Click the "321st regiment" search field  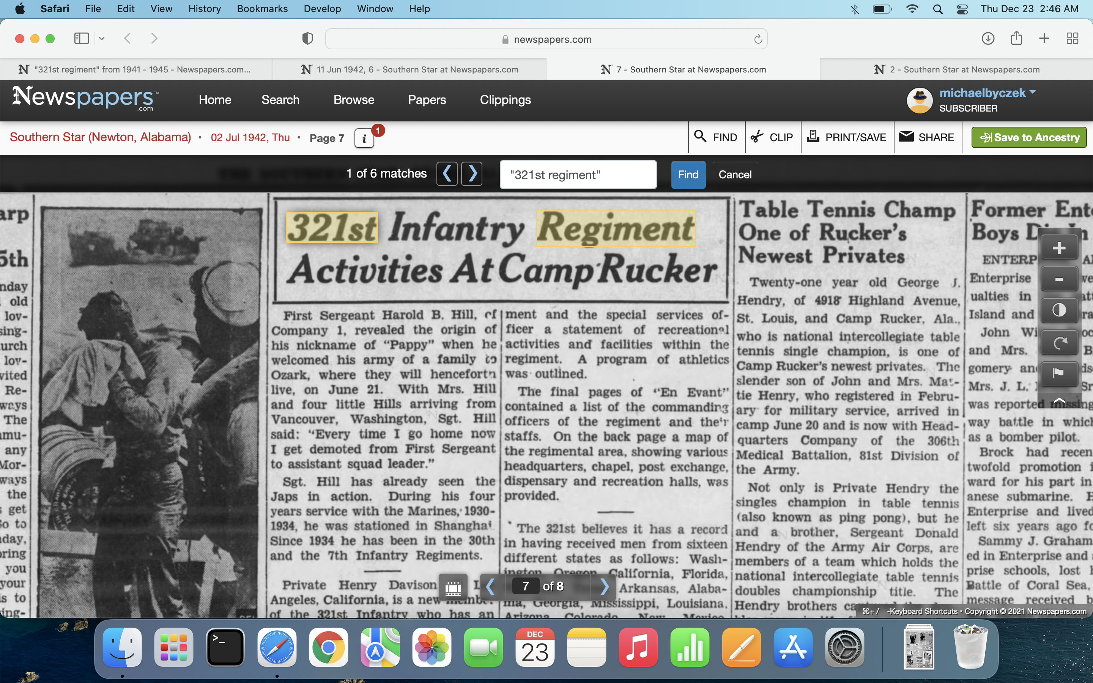pos(578,175)
